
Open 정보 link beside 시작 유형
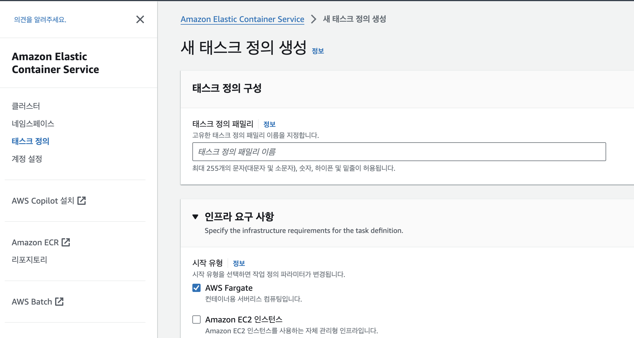239,263
